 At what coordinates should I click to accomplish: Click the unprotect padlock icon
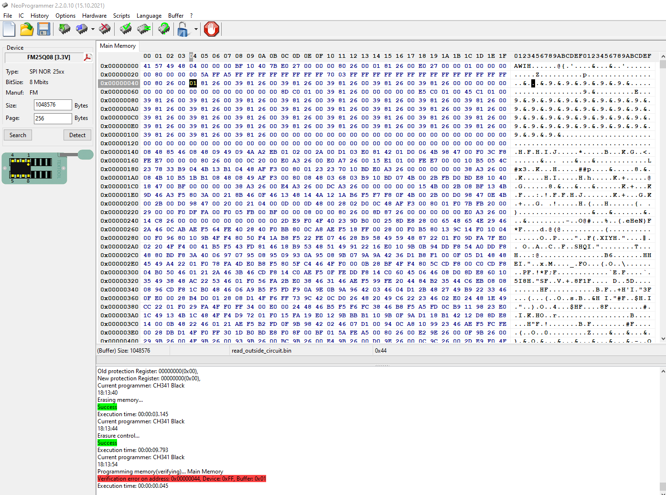click(x=183, y=29)
